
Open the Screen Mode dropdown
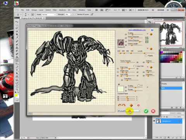click(x=131, y=10)
